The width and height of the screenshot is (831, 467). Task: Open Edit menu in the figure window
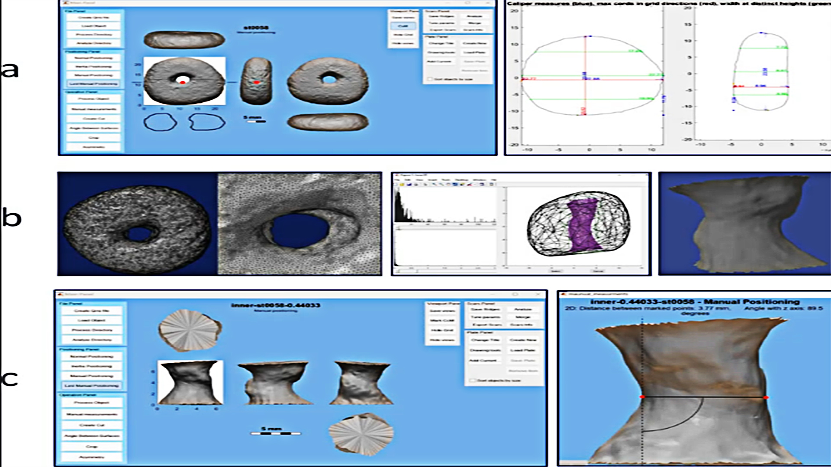407,180
